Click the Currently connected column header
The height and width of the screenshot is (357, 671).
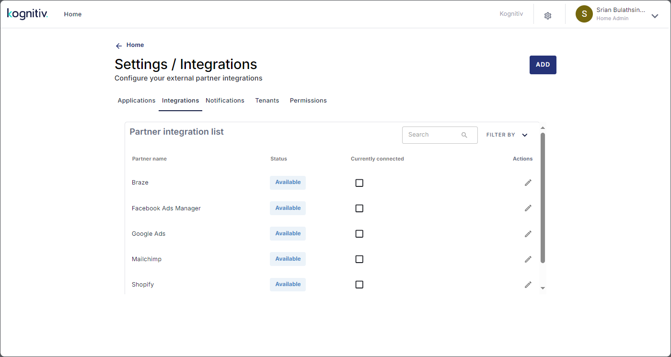tap(377, 159)
